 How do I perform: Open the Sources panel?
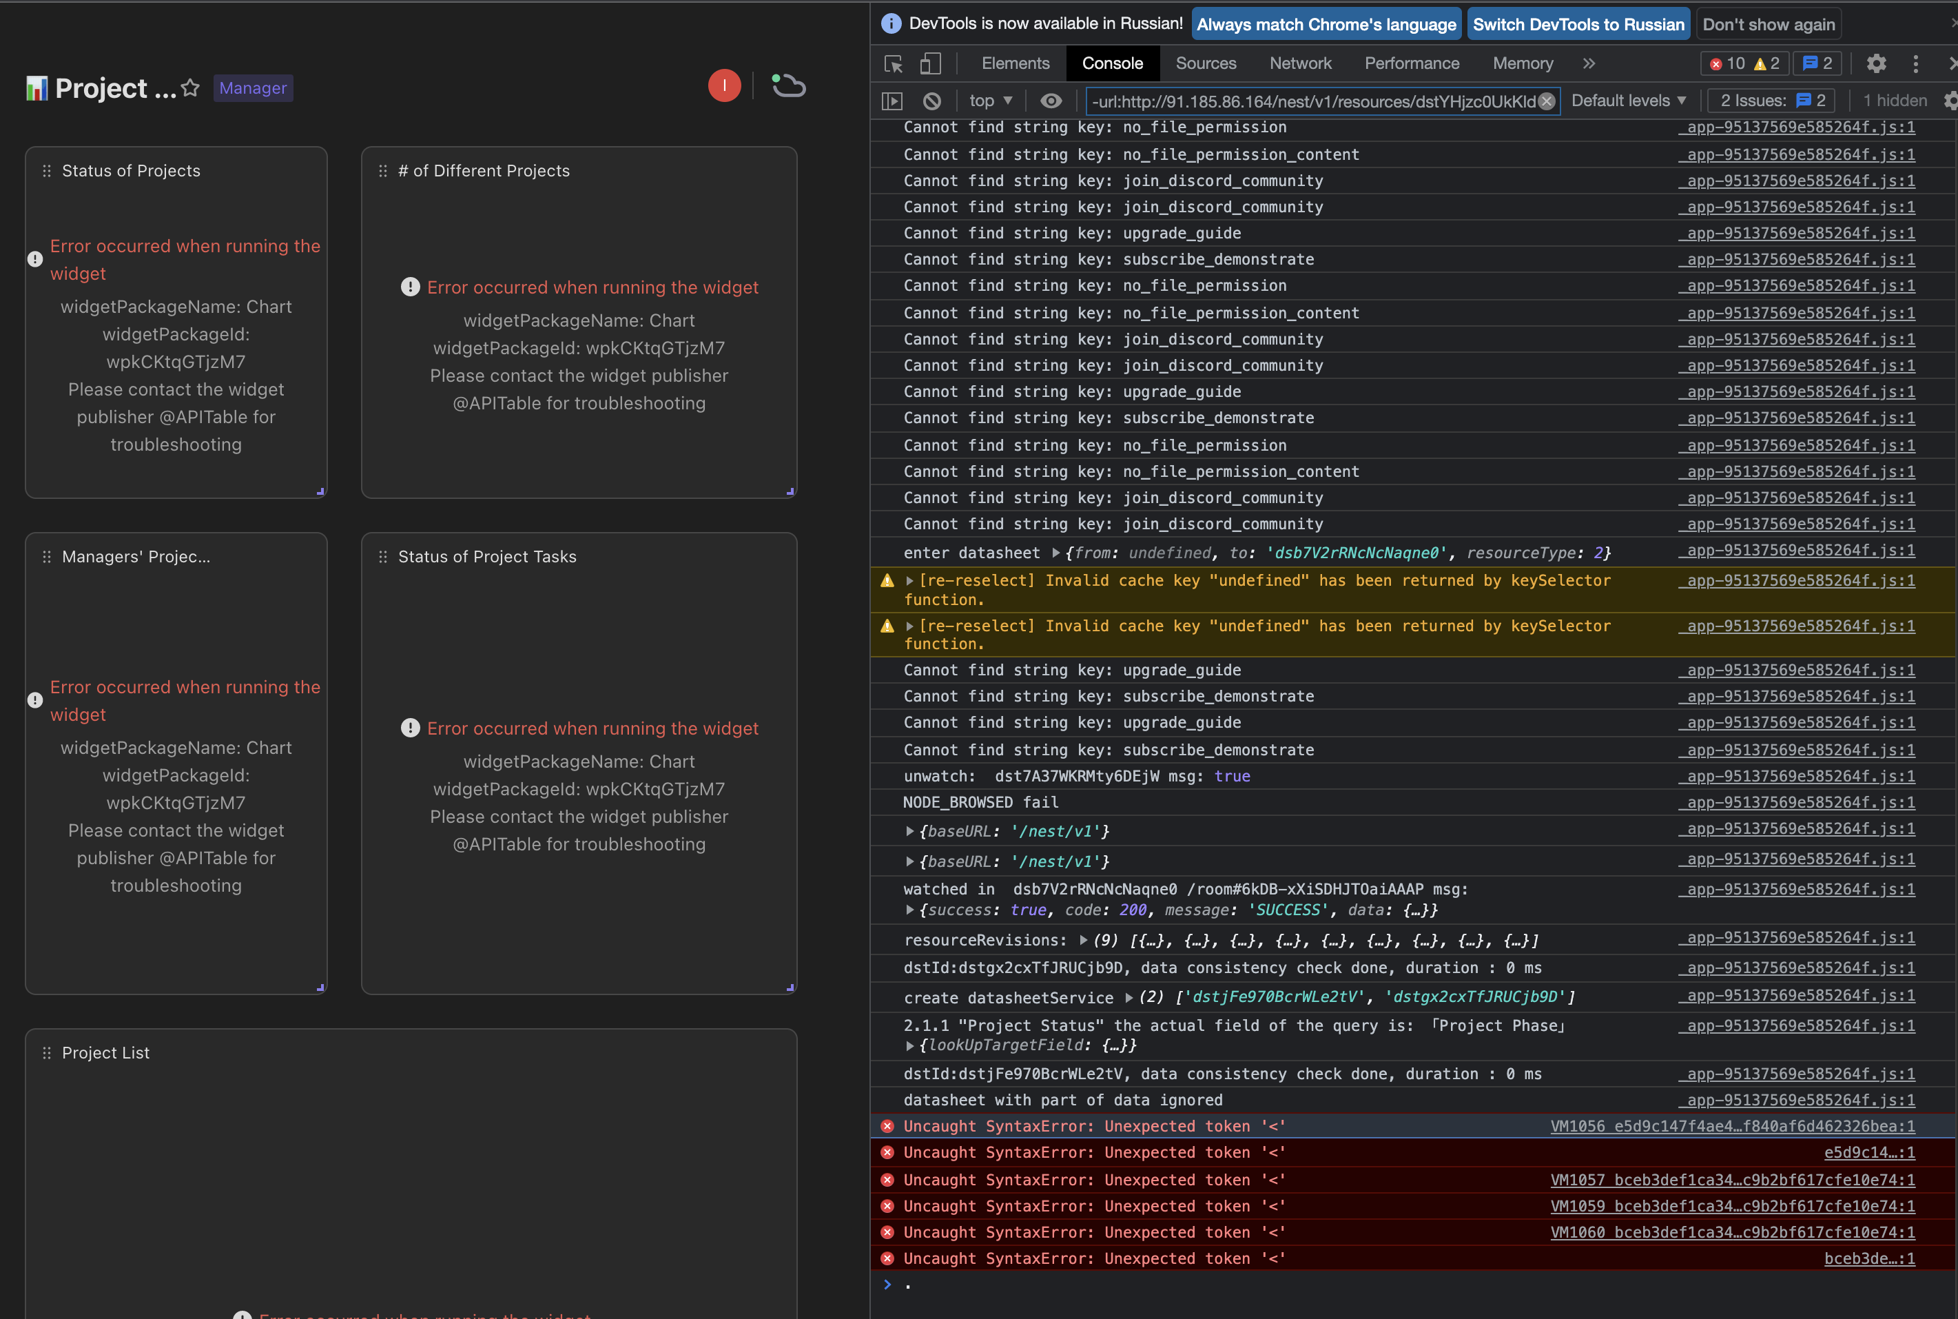click(1205, 63)
